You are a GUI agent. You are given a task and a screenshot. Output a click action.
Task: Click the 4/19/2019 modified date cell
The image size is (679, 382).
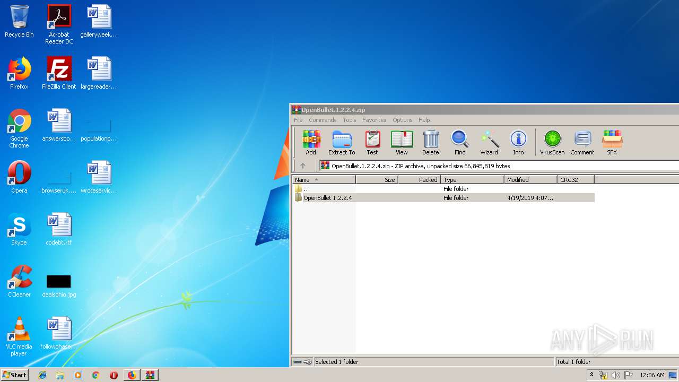click(530, 198)
